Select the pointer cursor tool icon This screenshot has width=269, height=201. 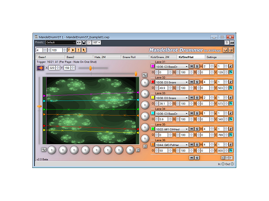coord(84,50)
